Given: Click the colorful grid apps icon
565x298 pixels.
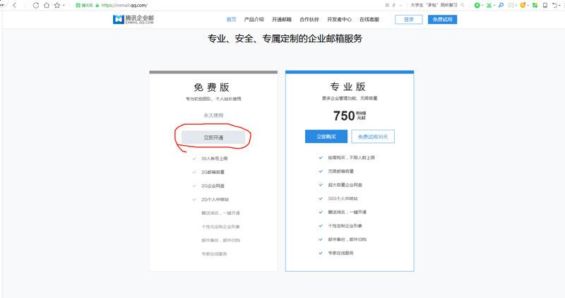Looking at the screenshot, I should click(535, 6).
